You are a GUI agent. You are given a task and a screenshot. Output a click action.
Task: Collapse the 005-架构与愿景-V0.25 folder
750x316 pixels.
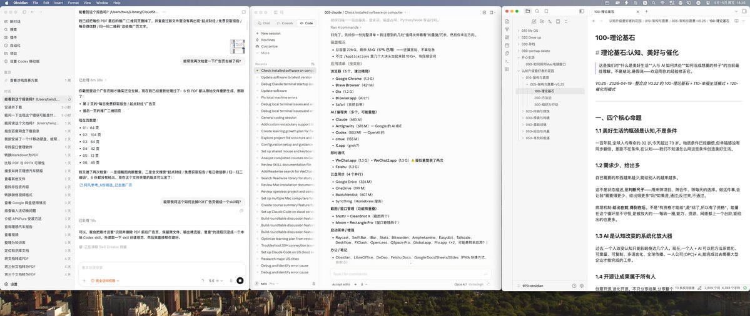[x=547, y=84]
